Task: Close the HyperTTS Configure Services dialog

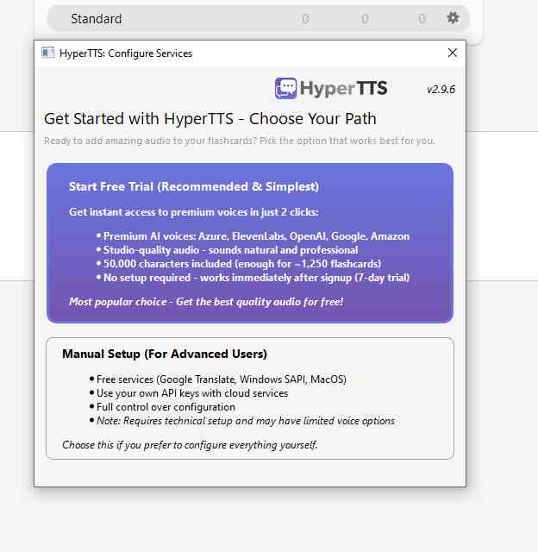Action: [x=452, y=53]
